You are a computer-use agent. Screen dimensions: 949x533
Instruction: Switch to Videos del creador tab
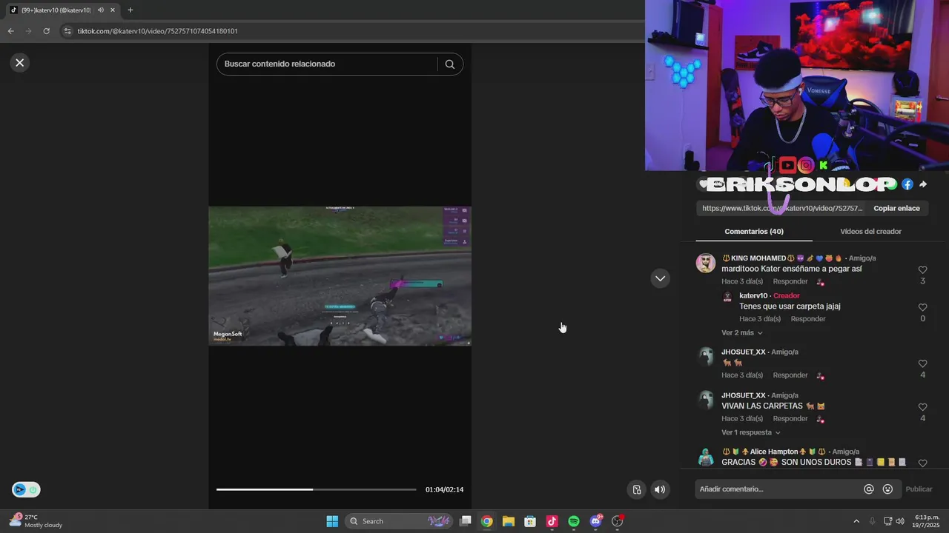870,232
